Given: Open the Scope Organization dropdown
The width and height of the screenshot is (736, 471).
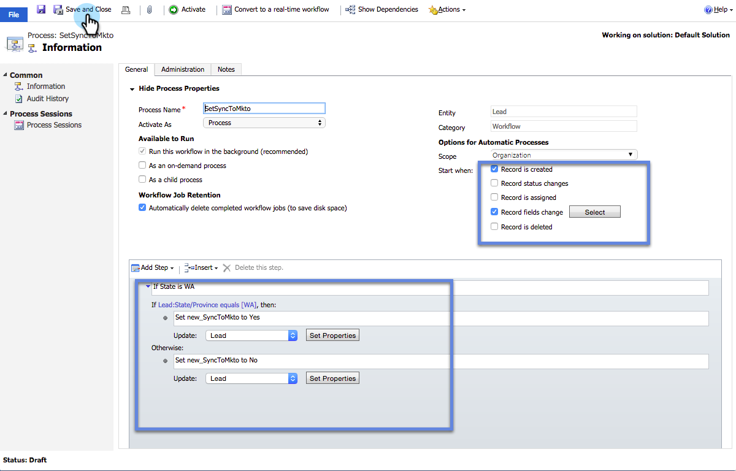Looking at the screenshot, I should (x=564, y=155).
